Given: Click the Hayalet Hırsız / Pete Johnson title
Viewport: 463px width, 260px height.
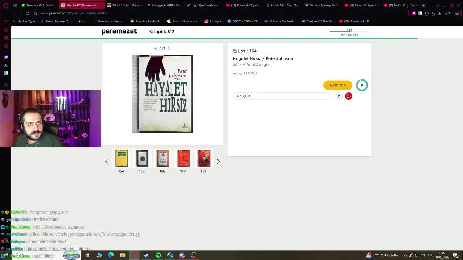Looking at the screenshot, I should click(x=263, y=58).
